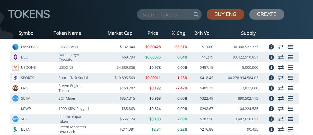This screenshot has height=135, width=313.
Task: Sort by Market Cap column header
Action: 120,33
